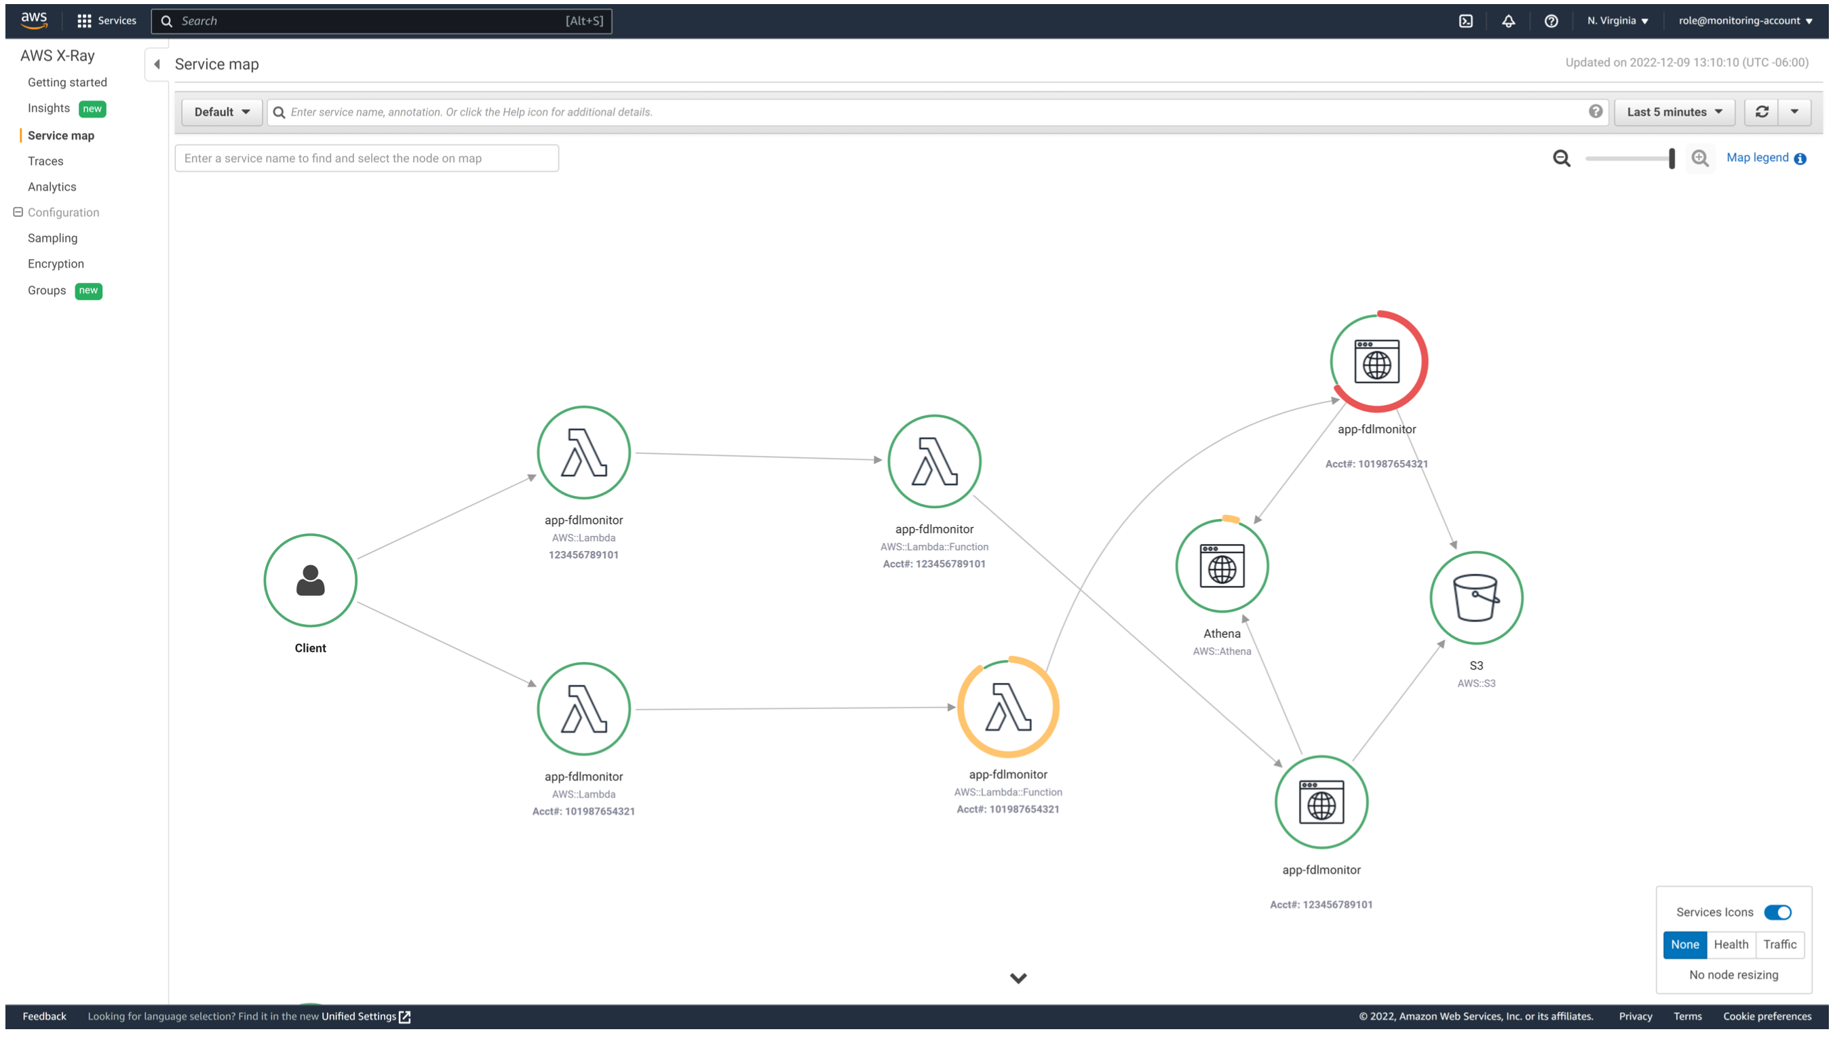The height and width of the screenshot is (1038, 1837).
Task: Open the Last 5 minutes time dropdown
Action: (1673, 111)
